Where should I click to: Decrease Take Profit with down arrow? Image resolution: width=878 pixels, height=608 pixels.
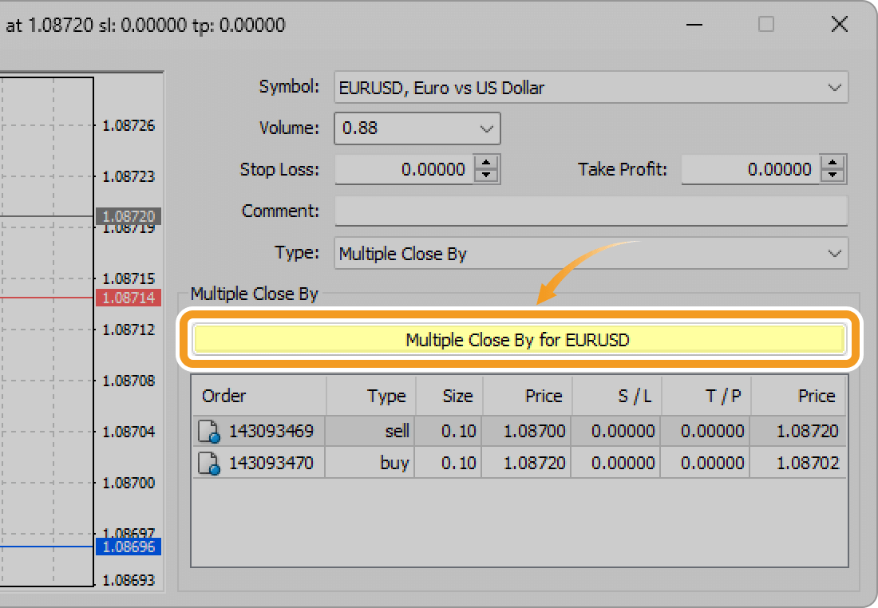pyautogui.click(x=833, y=176)
